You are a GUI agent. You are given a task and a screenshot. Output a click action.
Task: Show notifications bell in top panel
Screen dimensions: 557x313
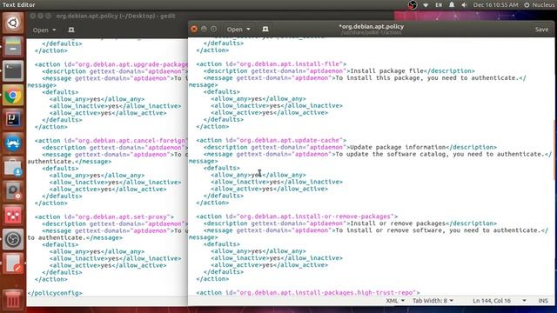[x=452, y=5]
